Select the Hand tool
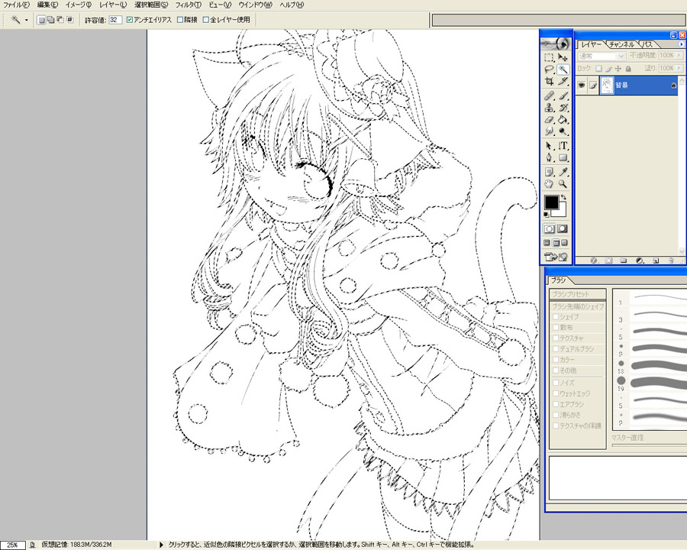 coord(549,184)
